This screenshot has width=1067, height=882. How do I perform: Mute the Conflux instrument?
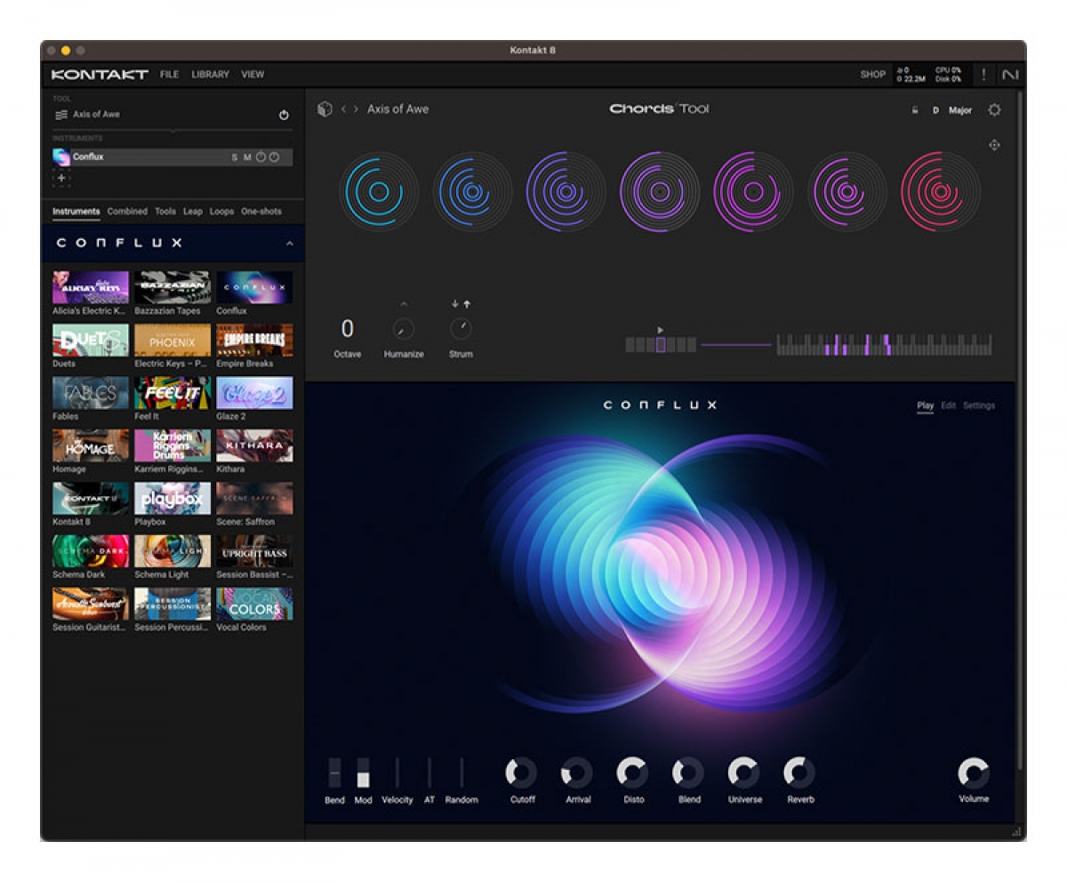point(247,157)
